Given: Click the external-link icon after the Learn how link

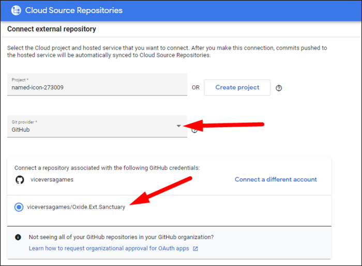Looking at the screenshot, I should tap(195, 248).
